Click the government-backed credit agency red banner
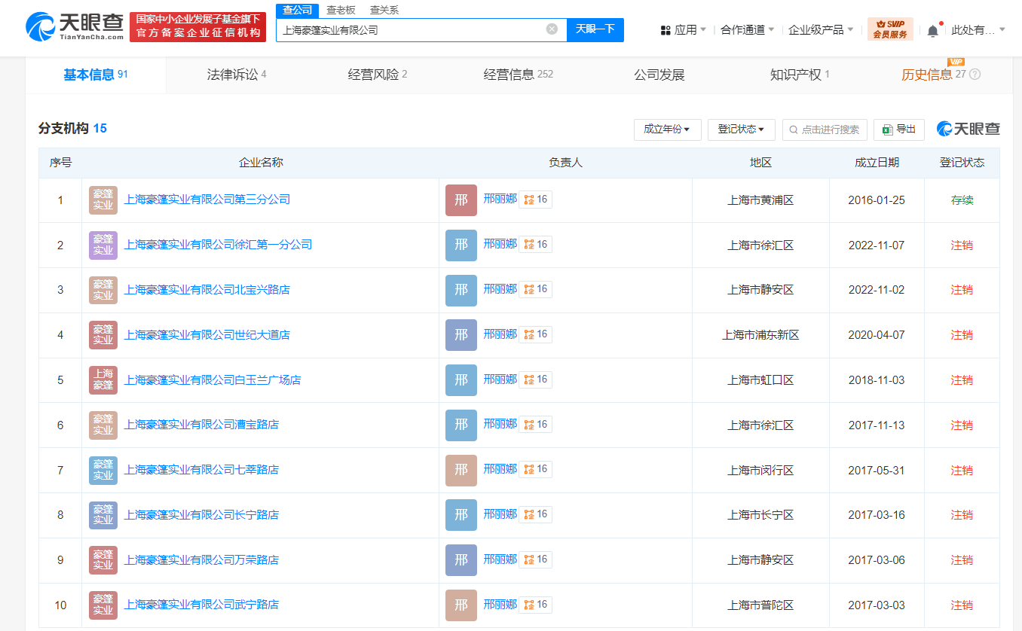1022x631 pixels. (197, 27)
